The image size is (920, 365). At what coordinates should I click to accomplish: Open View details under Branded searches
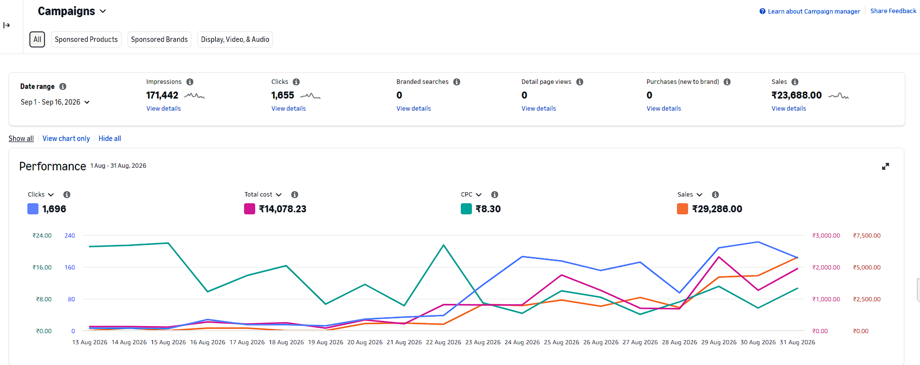[414, 109]
